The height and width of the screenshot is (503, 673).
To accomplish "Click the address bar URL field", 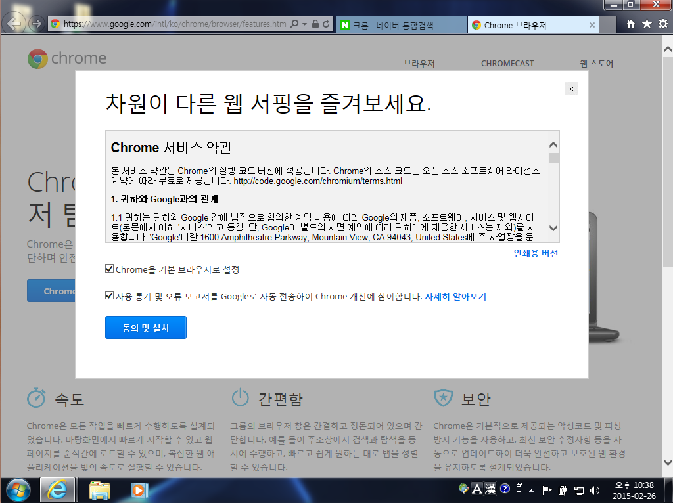I will (175, 24).
